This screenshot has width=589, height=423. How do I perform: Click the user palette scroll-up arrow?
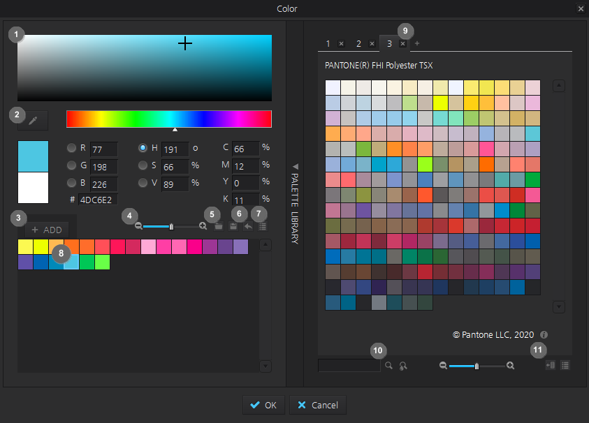click(x=266, y=245)
